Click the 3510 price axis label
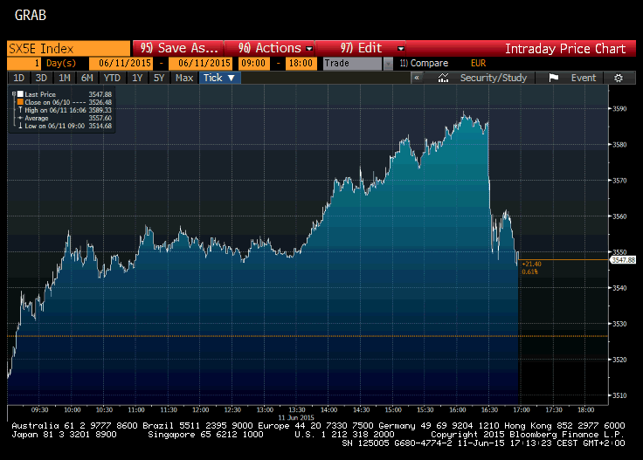Image resolution: width=643 pixels, height=460 pixels. tap(619, 395)
